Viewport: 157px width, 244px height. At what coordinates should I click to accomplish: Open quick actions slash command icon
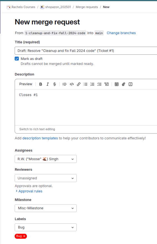130,84
